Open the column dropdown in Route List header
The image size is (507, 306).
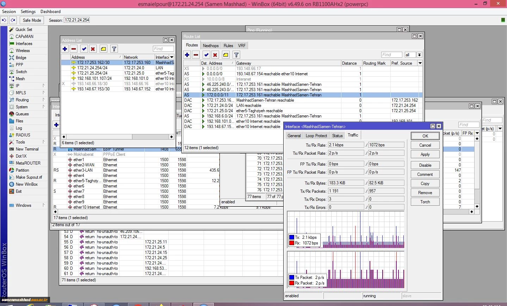420,63
